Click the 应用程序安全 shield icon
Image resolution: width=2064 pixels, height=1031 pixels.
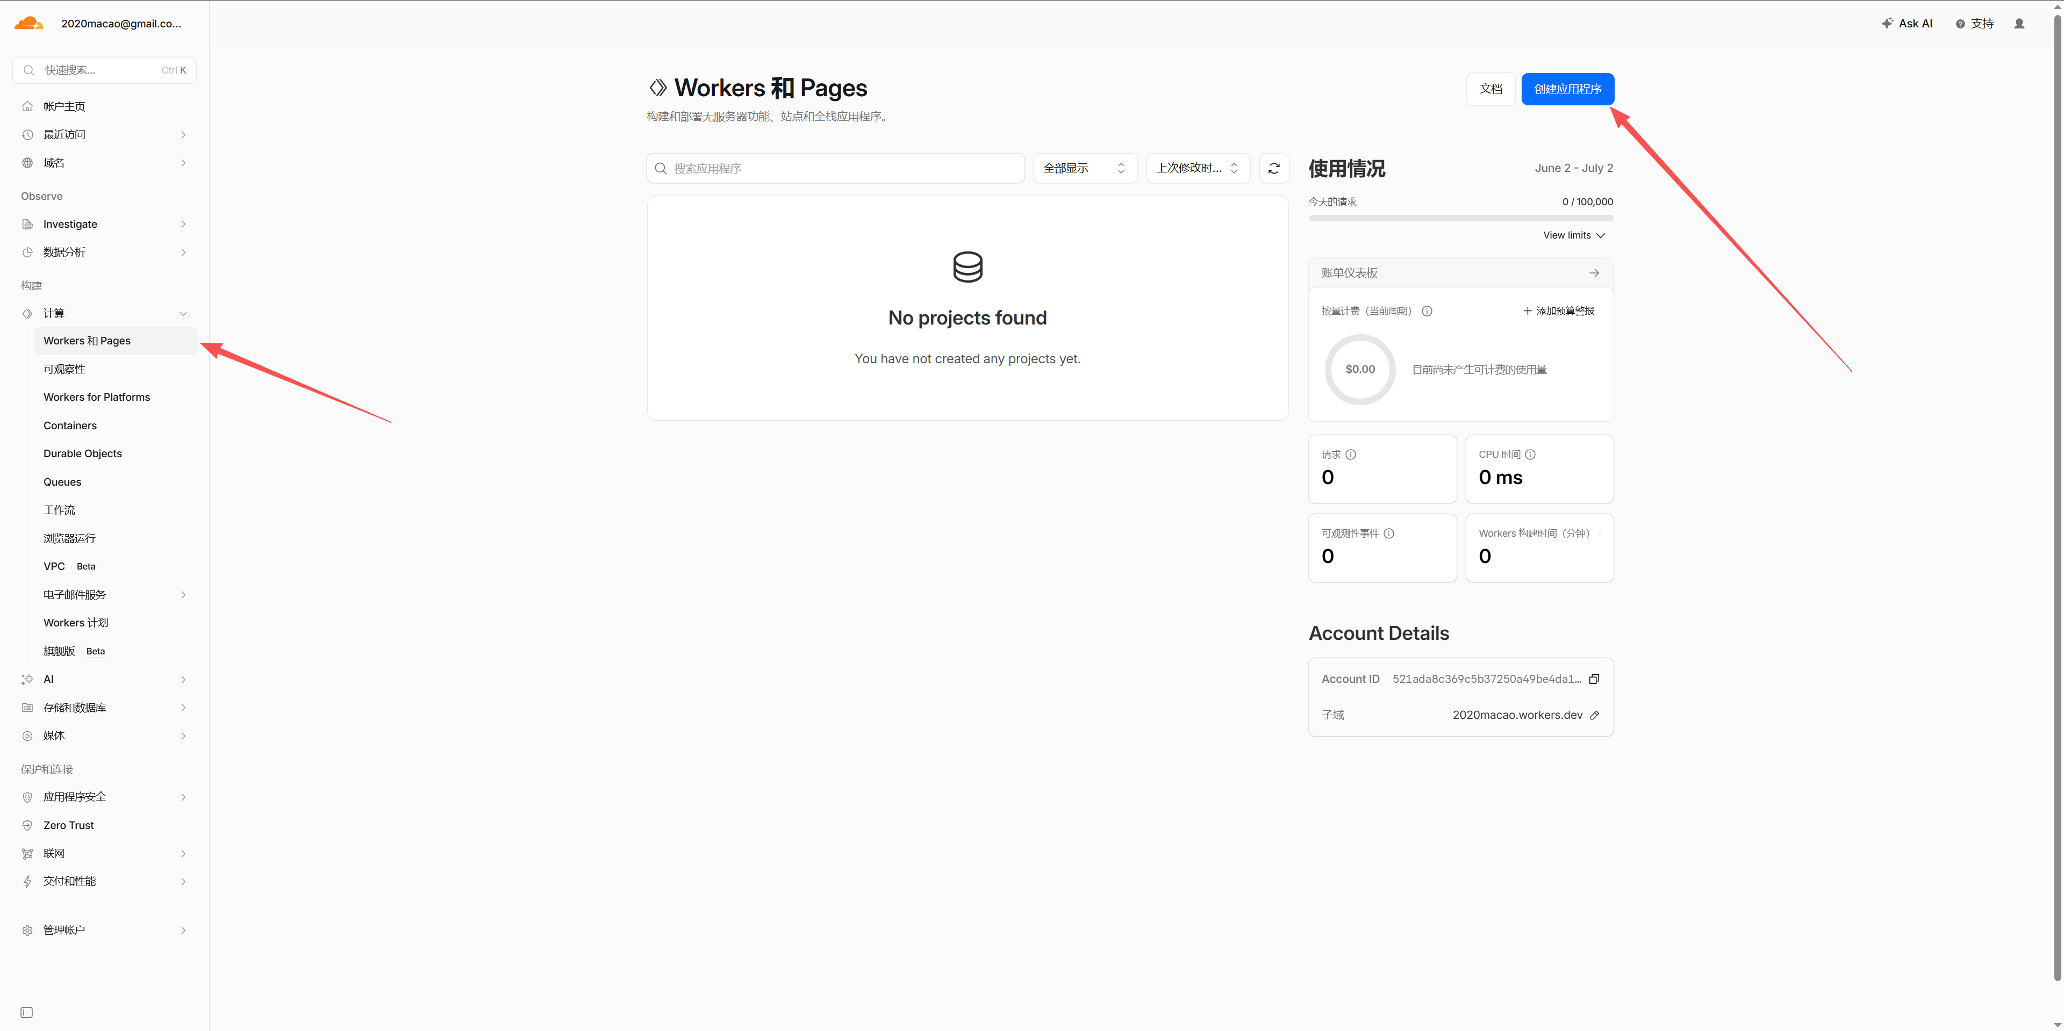[x=27, y=797]
